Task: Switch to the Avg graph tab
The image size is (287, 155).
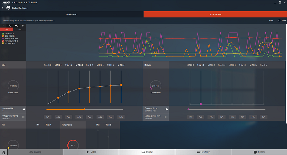Action: 20,29
